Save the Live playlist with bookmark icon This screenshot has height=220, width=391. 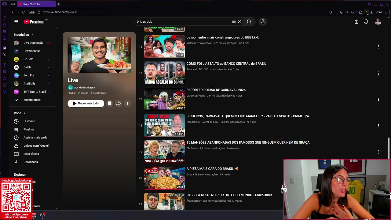pyautogui.click(x=109, y=104)
